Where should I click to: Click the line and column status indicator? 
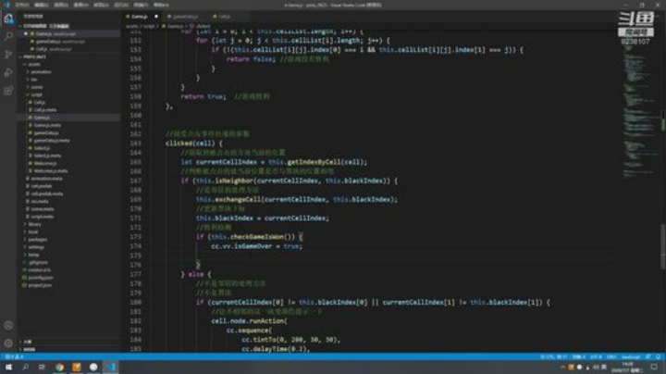point(554,357)
